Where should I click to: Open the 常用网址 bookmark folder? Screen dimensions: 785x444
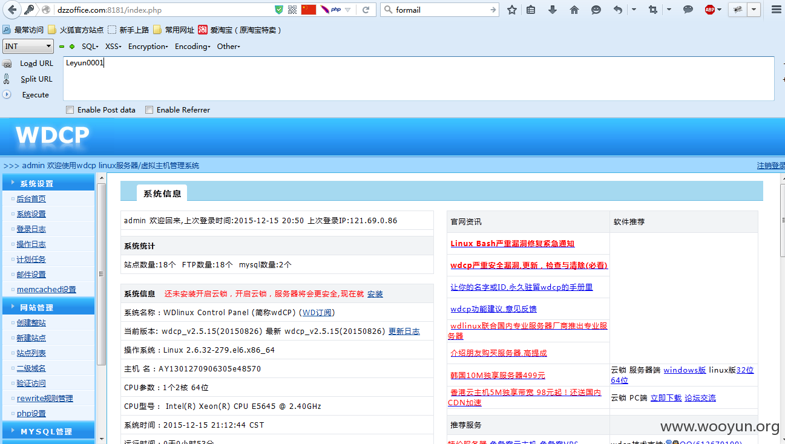click(x=174, y=30)
